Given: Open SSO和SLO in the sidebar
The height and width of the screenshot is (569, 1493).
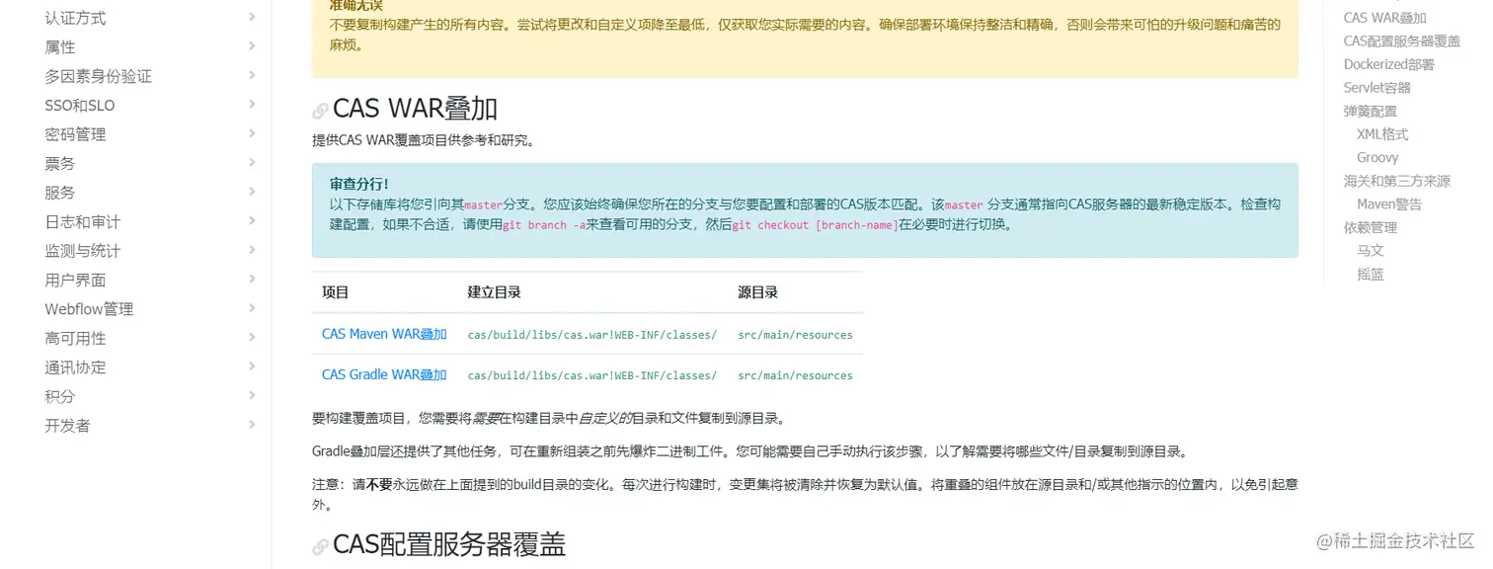Looking at the screenshot, I should [80, 105].
